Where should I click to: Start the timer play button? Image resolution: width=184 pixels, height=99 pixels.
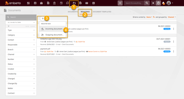click(x=153, y=3)
